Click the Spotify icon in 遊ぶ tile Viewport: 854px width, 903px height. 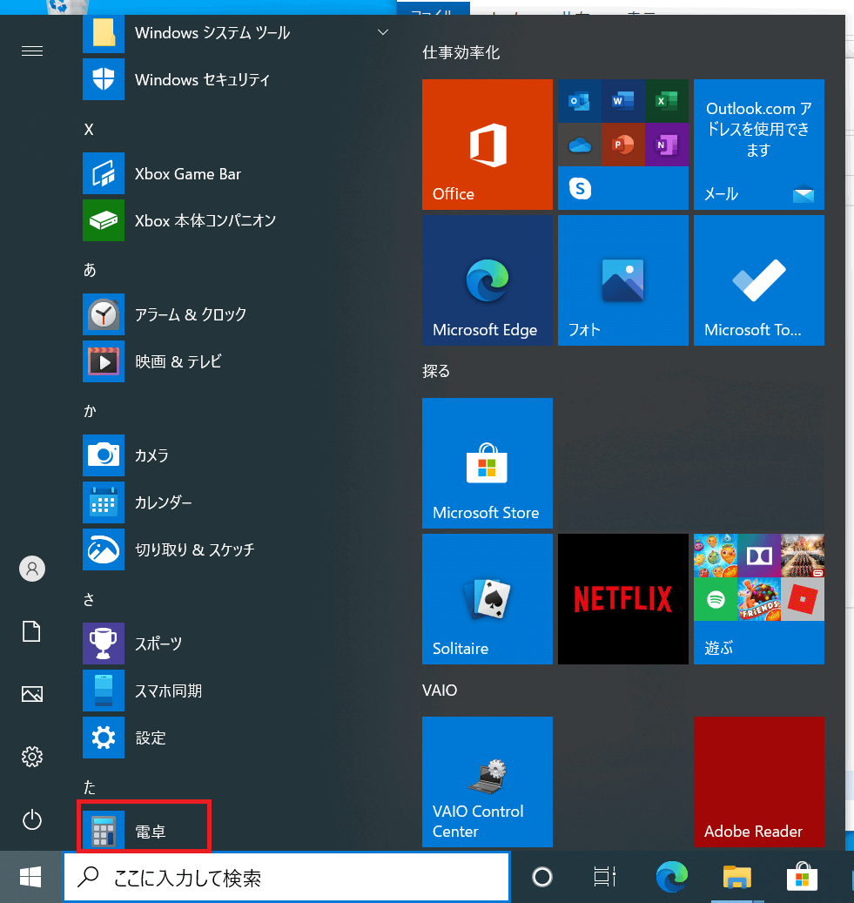pyautogui.click(x=716, y=599)
